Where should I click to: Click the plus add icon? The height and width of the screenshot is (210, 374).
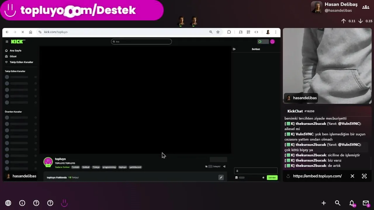(324, 203)
